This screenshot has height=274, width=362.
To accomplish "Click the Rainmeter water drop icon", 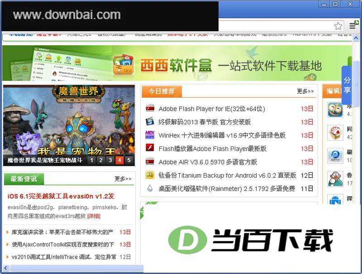I will point(150,188).
